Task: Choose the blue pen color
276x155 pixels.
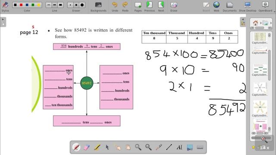Action: coord(27,5)
